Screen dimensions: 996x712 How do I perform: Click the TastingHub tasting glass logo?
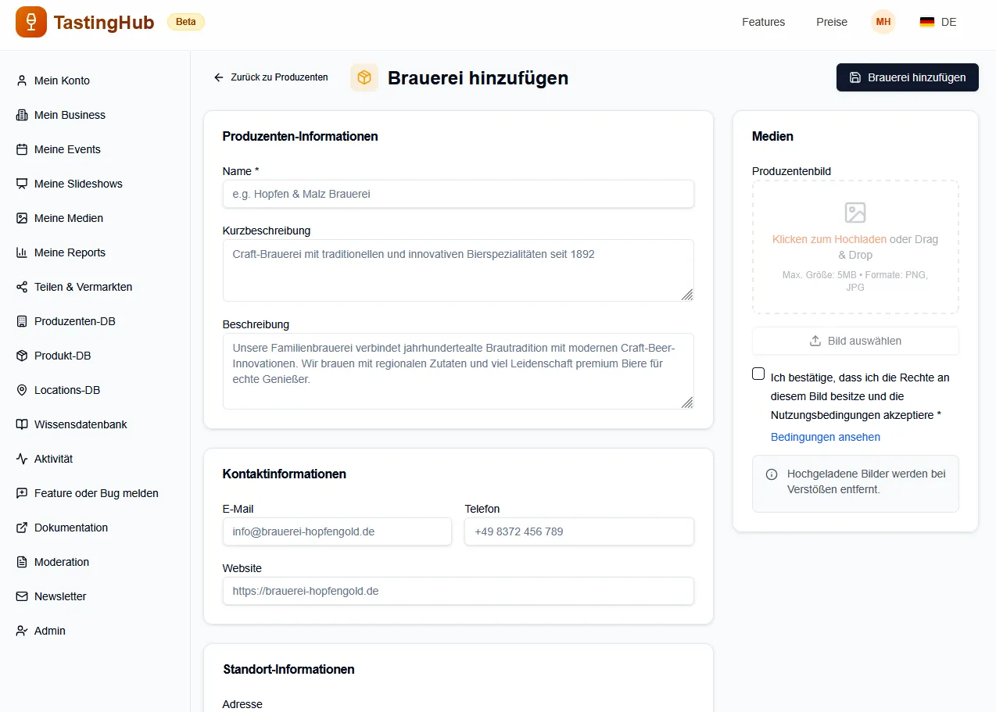31,22
